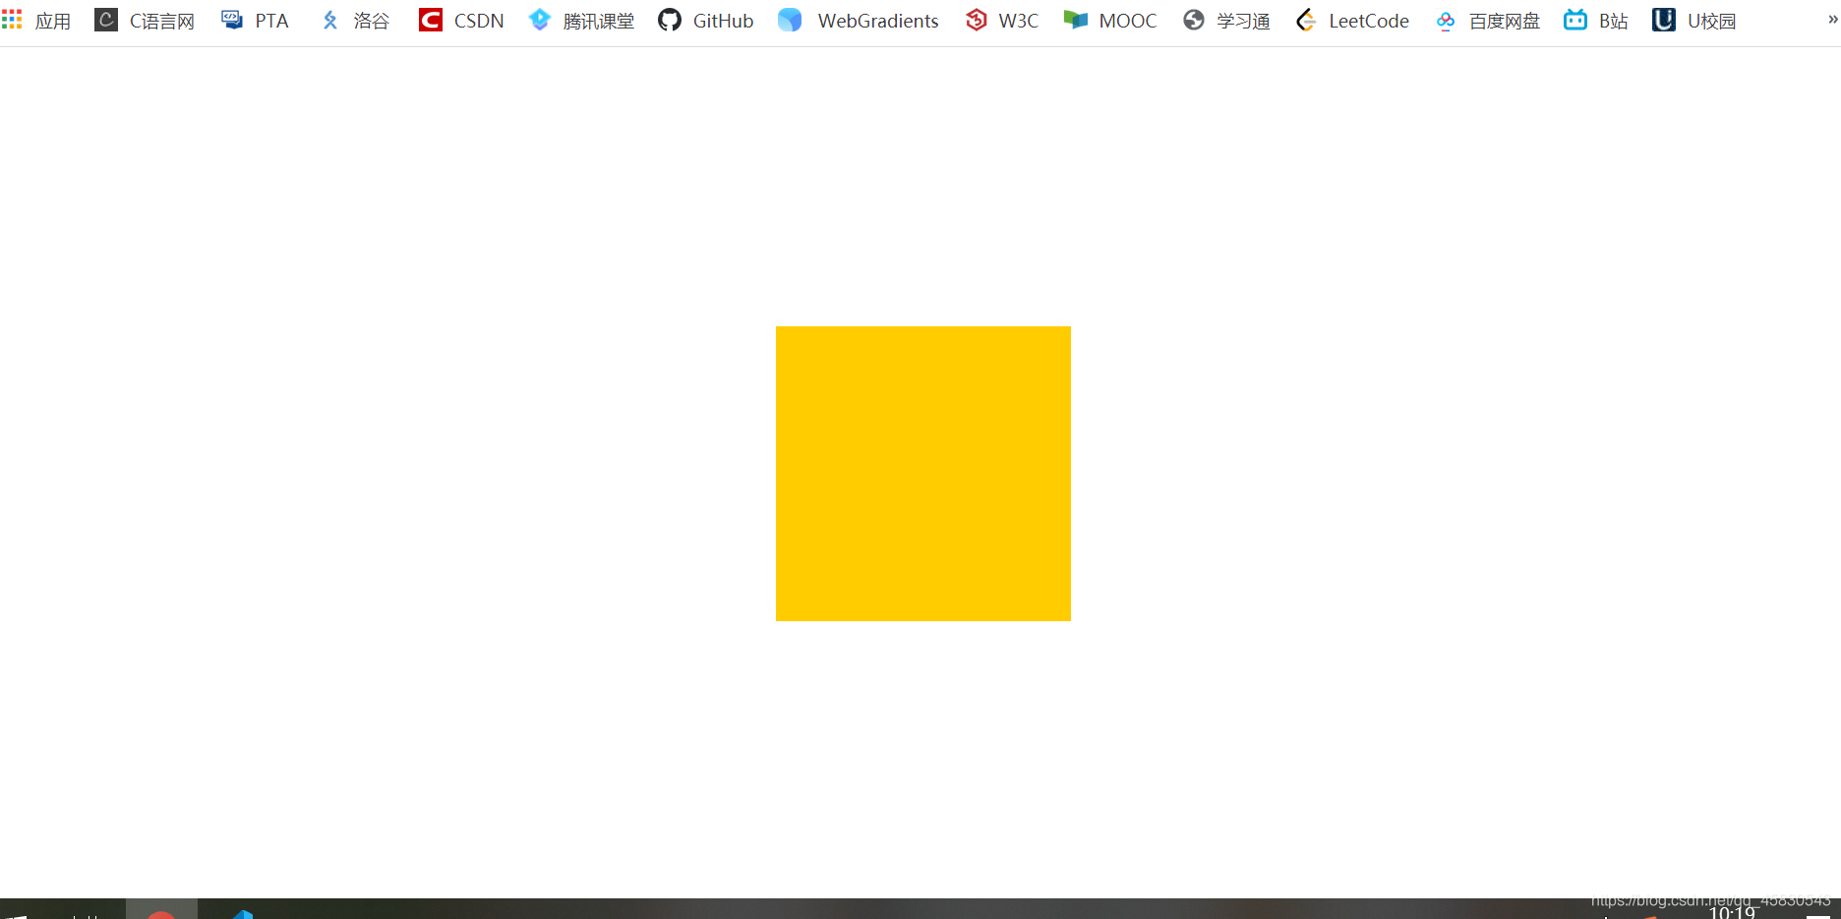Open the MOOC bookmark label

1128,21
